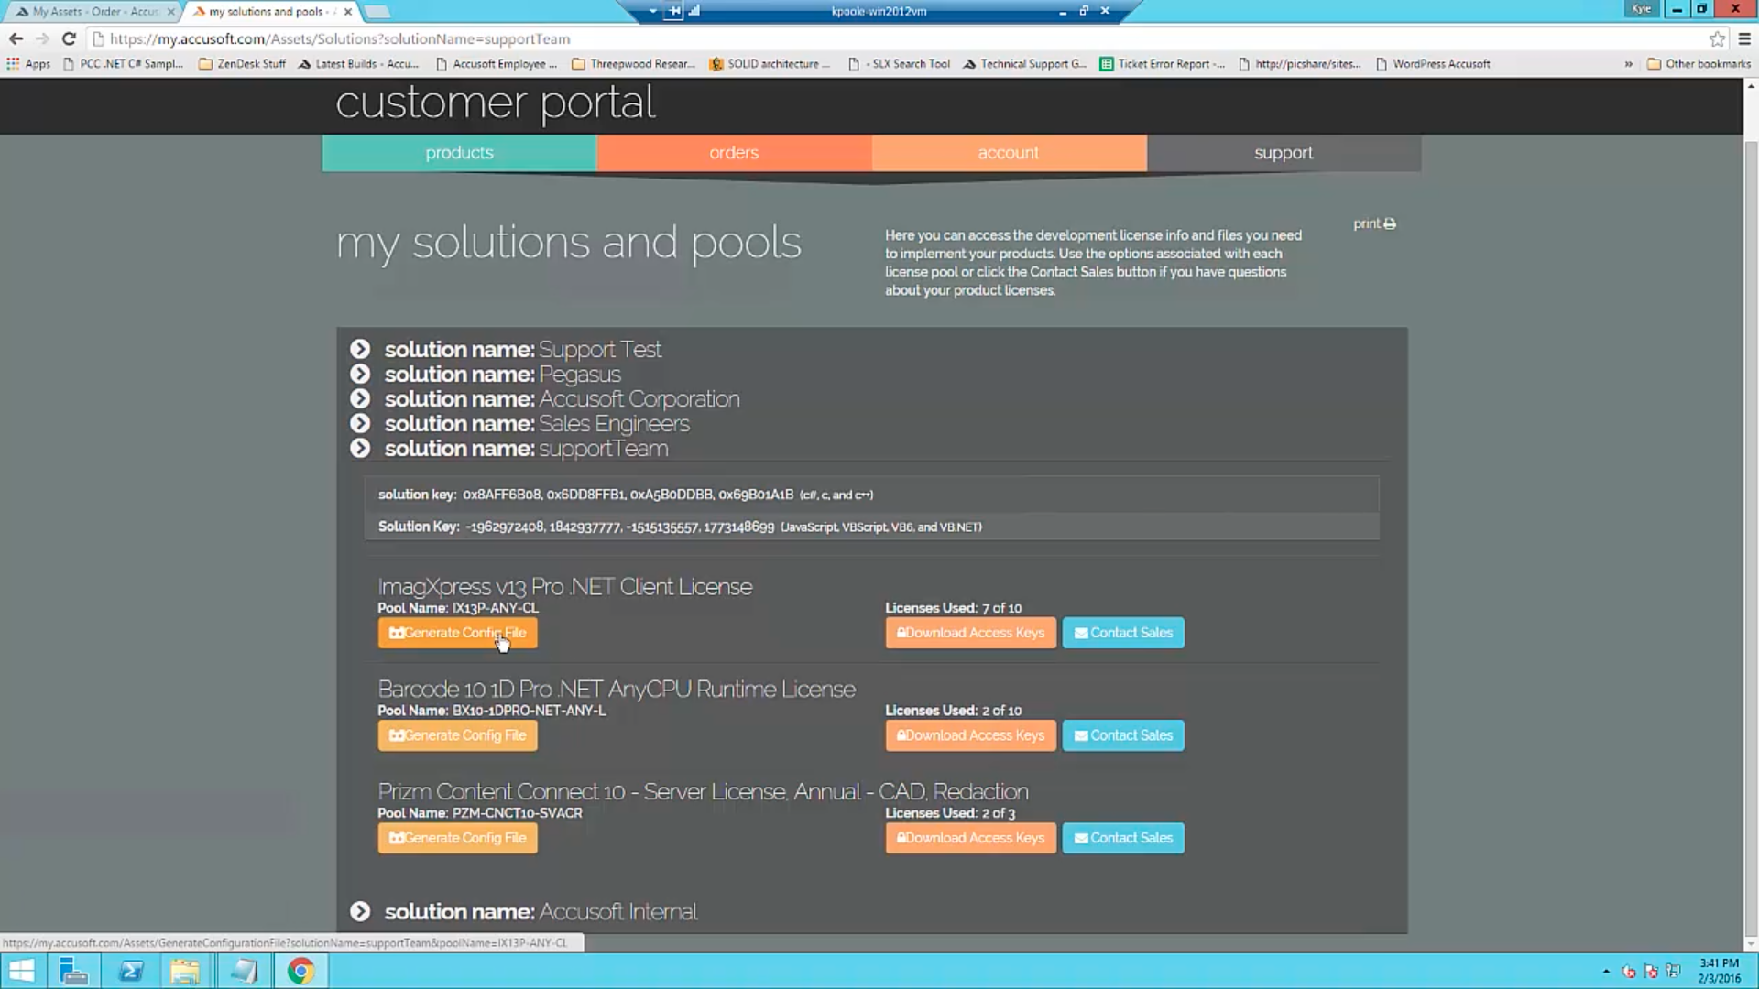Screen dimensions: 1759x989
Task: Generate Config File for IX13P-ANY-CL pool
Action: [457, 633]
